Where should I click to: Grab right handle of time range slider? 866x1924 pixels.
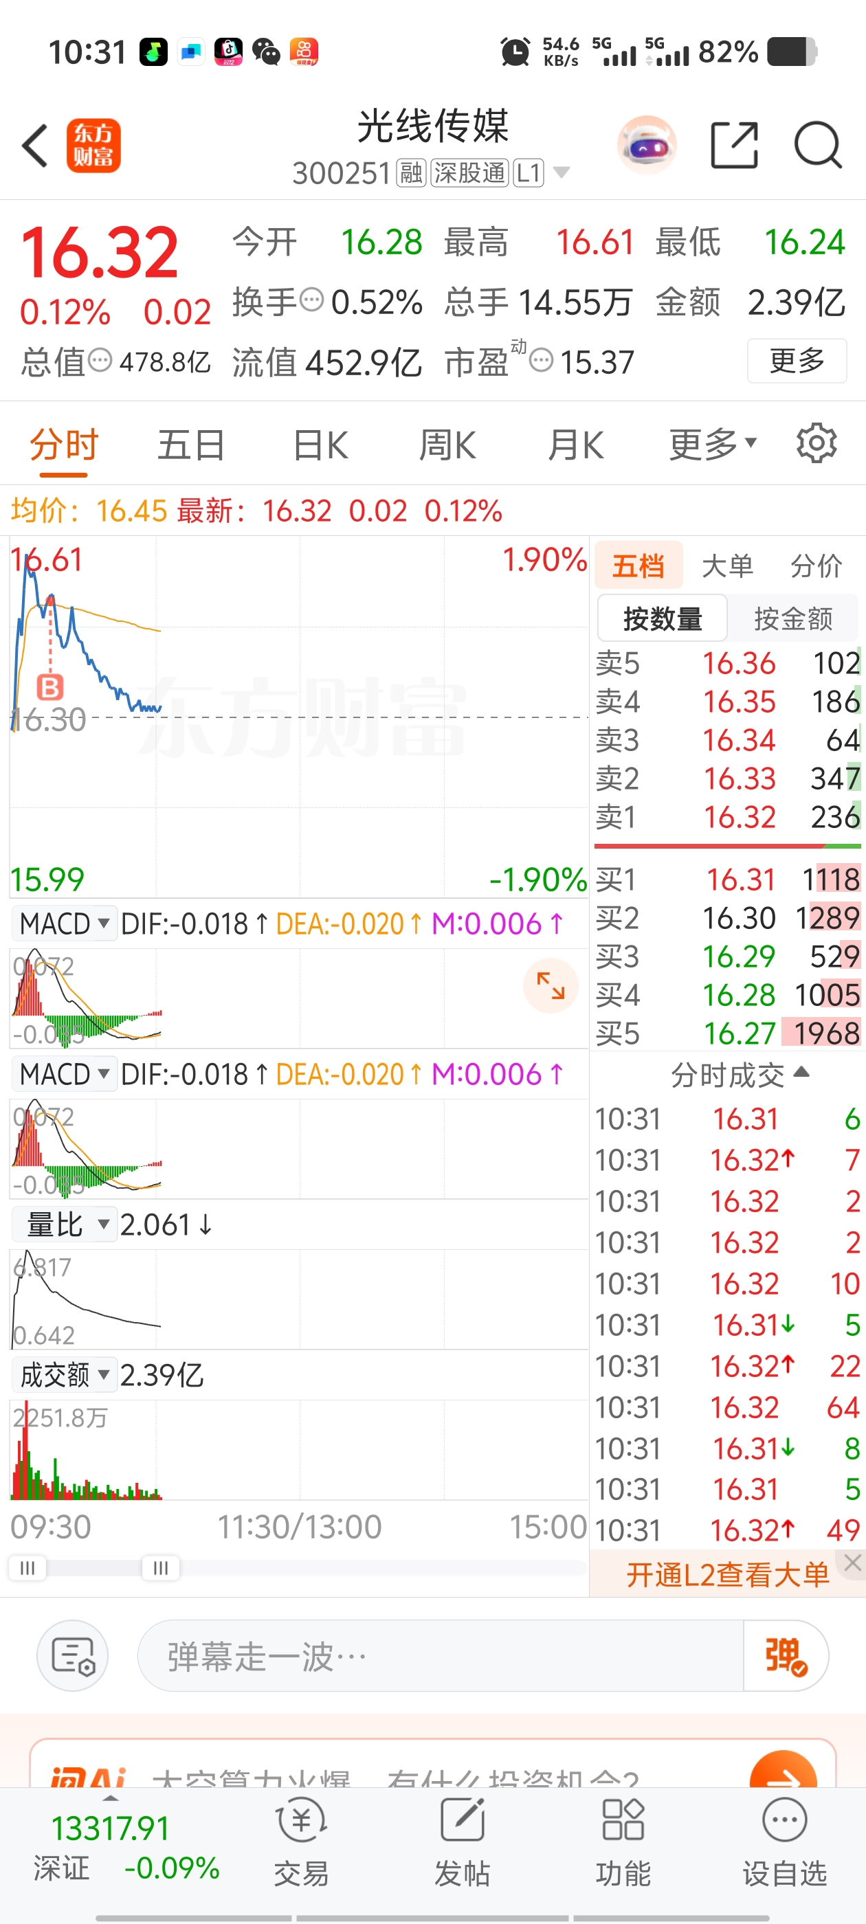tap(160, 1568)
